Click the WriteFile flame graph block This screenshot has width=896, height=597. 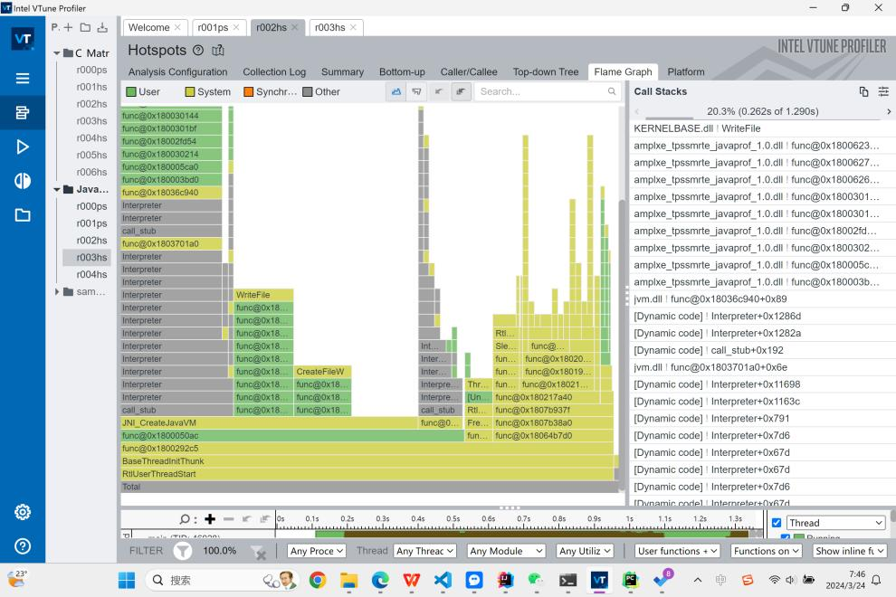tap(263, 295)
